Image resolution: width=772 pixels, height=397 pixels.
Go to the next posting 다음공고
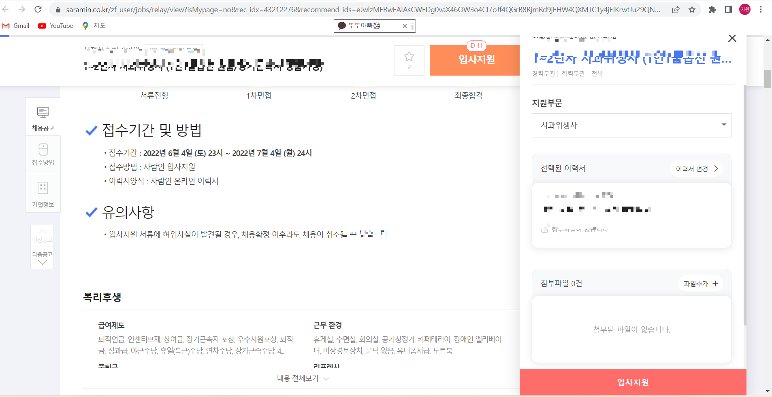(42, 258)
